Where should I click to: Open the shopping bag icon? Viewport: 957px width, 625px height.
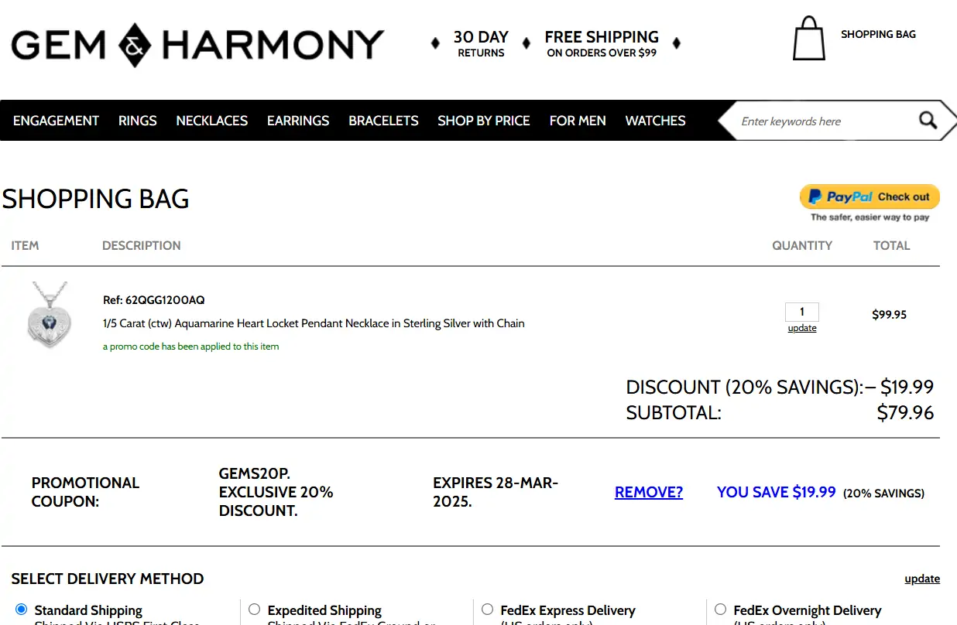(809, 39)
